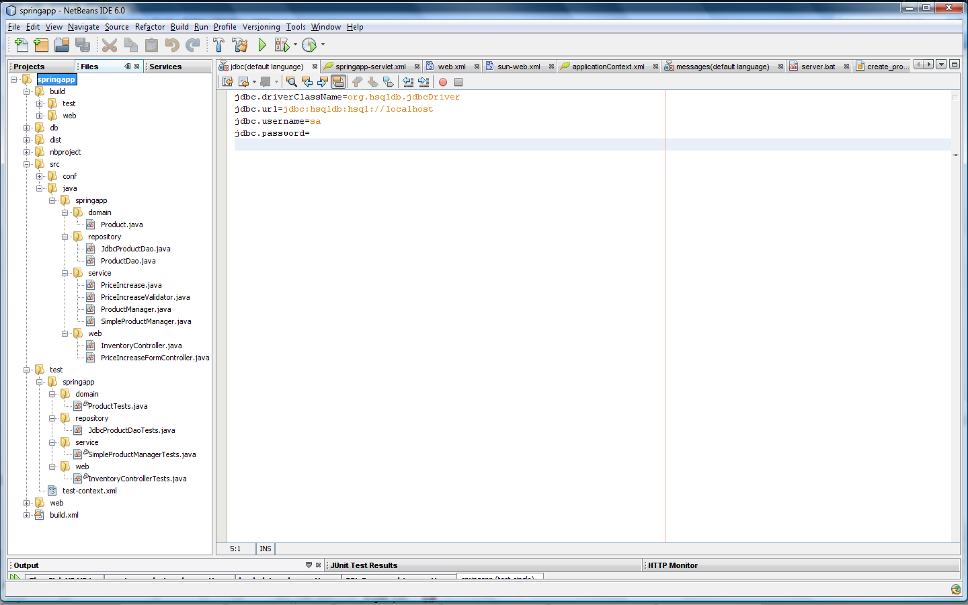Click Clean and Build broom icon
The image size is (968, 605).
pyautogui.click(x=239, y=45)
